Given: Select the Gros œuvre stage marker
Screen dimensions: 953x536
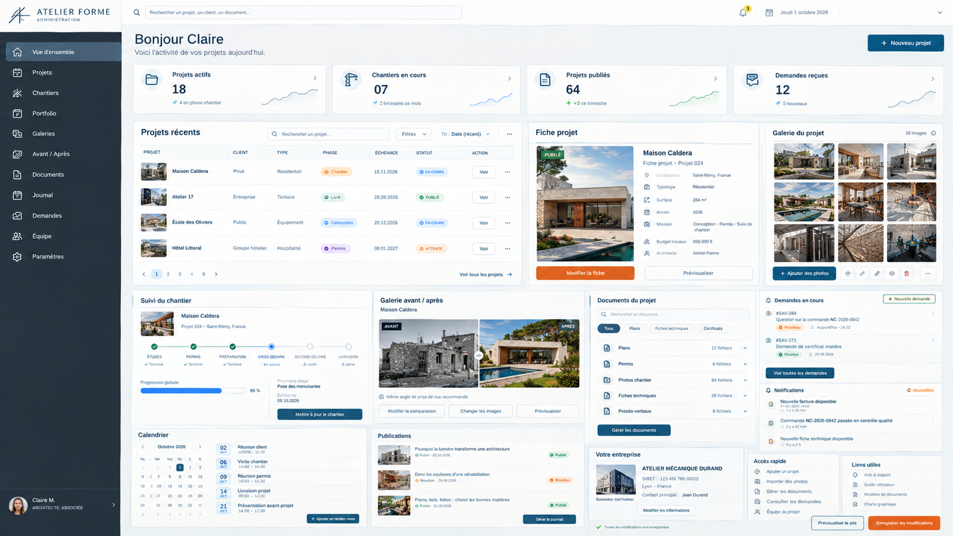Looking at the screenshot, I should pyautogui.click(x=271, y=347).
